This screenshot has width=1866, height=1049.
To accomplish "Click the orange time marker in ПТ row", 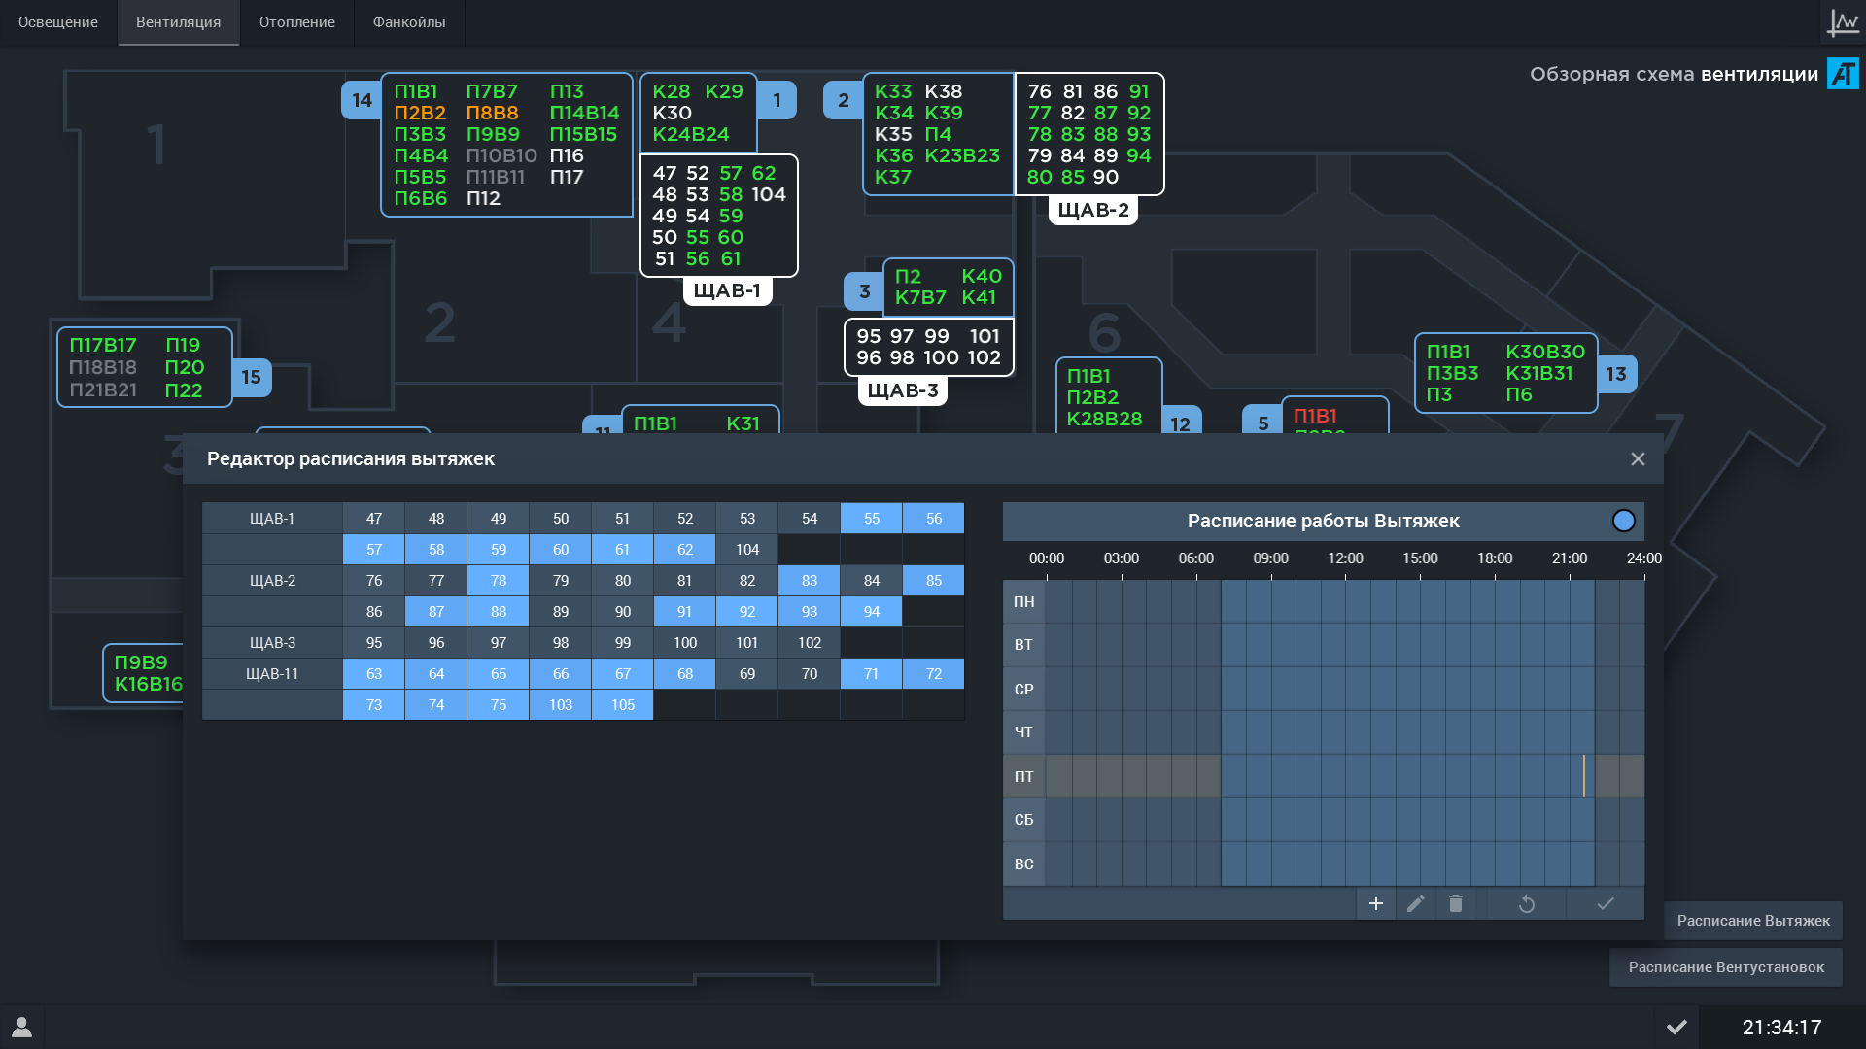I will click(1584, 776).
